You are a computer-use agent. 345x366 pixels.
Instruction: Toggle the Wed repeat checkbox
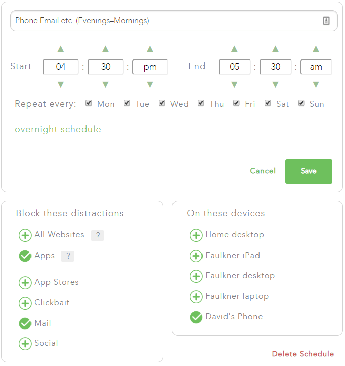pyautogui.click(x=162, y=103)
